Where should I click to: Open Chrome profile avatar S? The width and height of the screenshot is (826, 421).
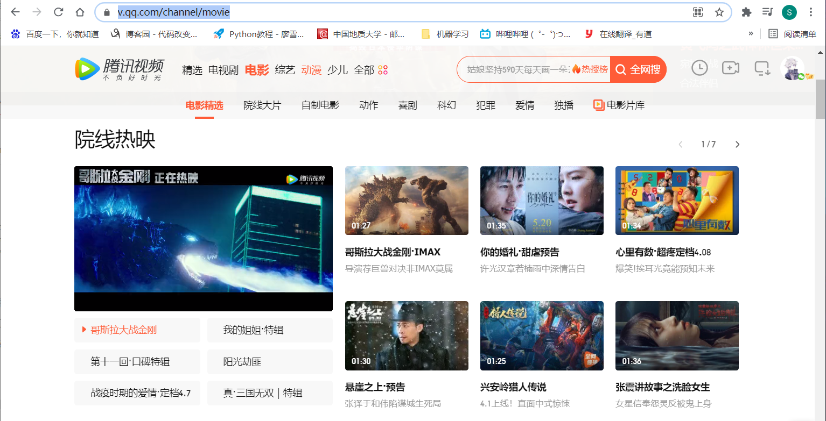coord(789,12)
